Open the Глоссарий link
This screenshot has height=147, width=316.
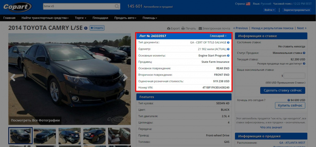coord(218,36)
